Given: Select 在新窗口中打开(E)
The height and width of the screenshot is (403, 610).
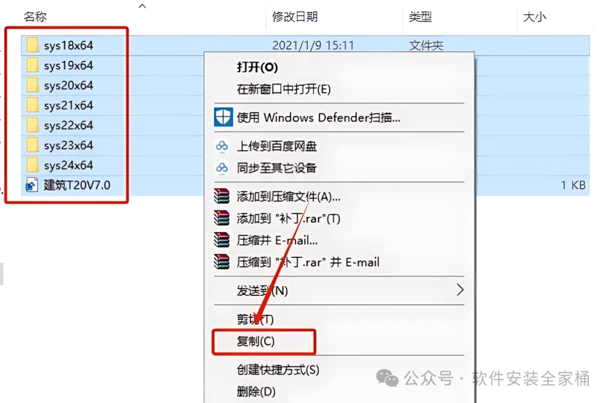Looking at the screenshot, I should pos(284,89).
